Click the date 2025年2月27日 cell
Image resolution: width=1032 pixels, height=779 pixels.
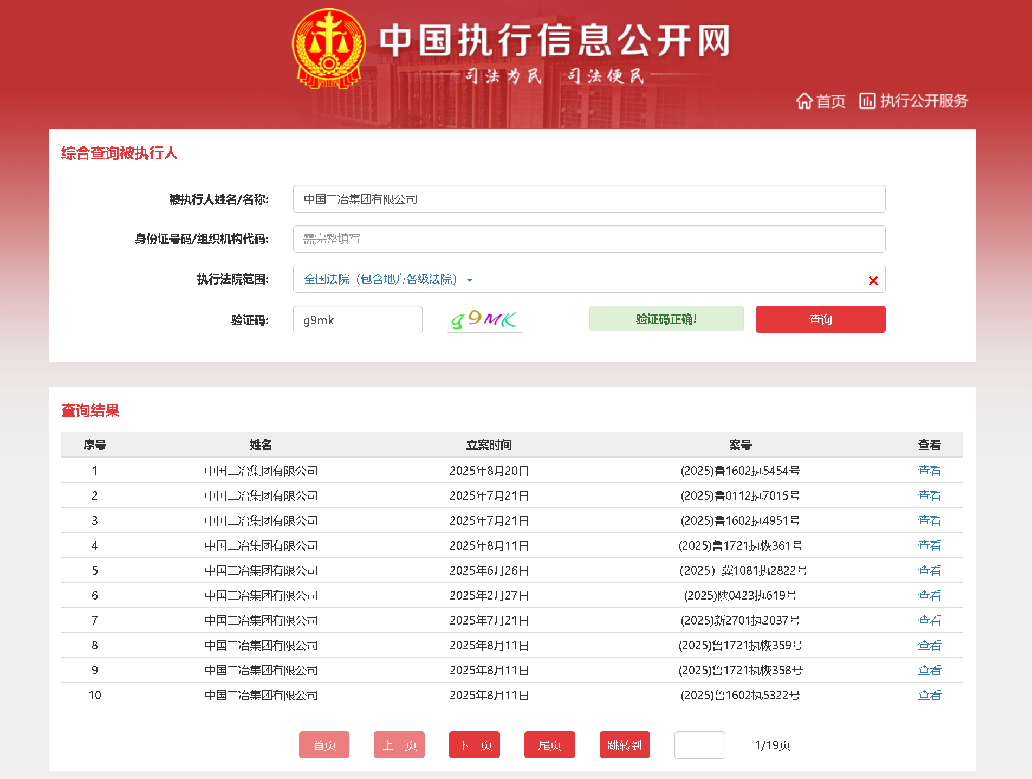[x=489, y=595]
